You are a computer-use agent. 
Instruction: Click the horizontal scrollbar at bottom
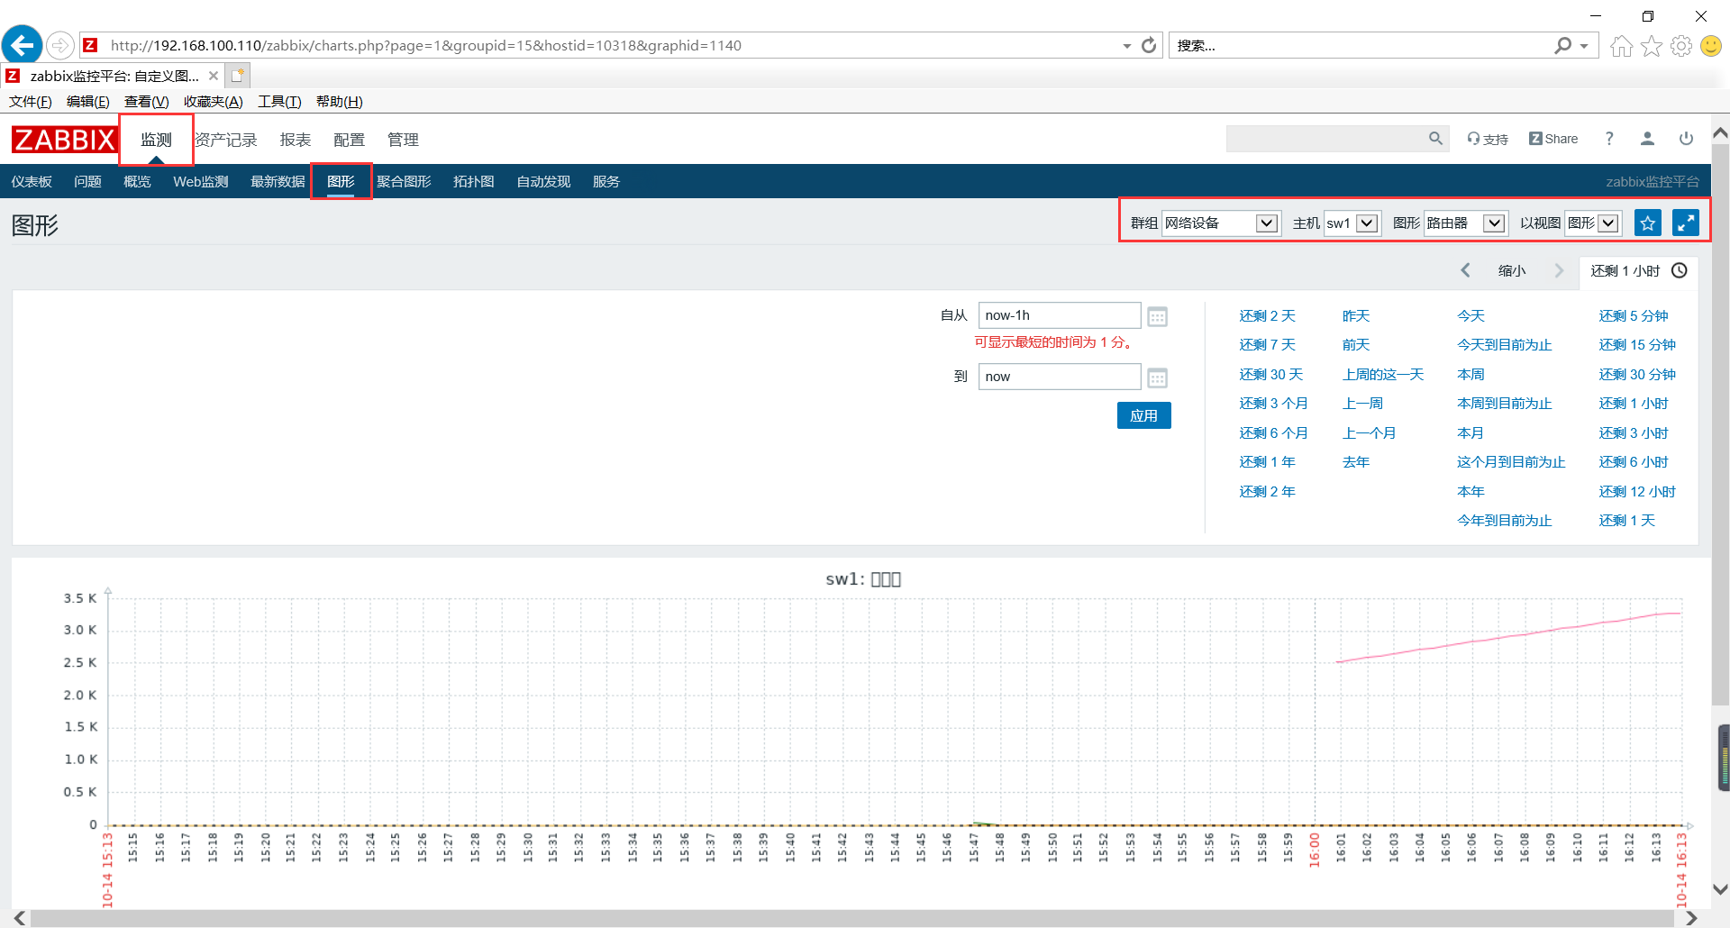tap(851, 918)
